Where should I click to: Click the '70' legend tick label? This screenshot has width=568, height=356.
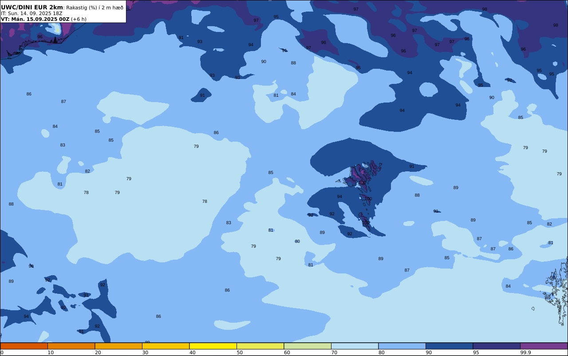pyautogui.click(x=334, y=352)
